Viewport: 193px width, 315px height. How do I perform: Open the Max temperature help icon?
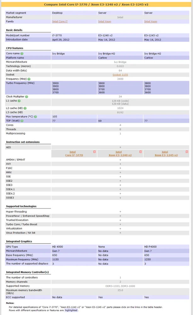click(35, 117)
